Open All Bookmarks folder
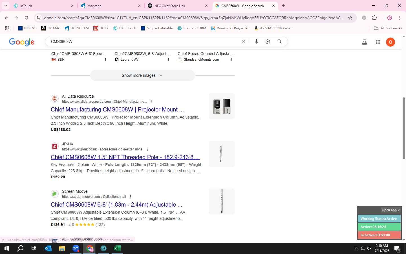The height and width of the screenshot is (254, 406). 388,28
